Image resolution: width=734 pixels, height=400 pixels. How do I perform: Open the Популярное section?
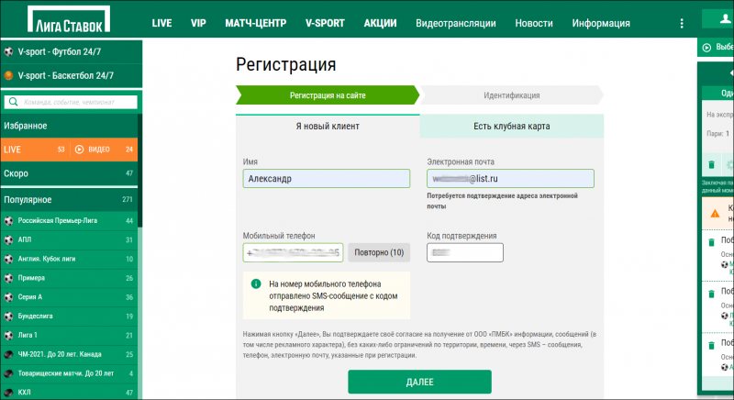point(69,200)
